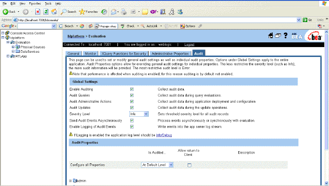Stop page loading with red X icon
The image size is (329, 186).
coord(38,12)
